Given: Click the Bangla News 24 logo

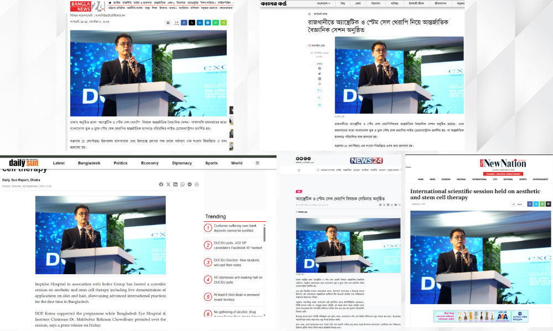Looking at the screenshot, I should (x=87, y=6).
